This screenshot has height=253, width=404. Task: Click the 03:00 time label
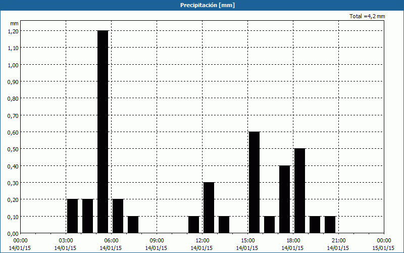(66, 241)
